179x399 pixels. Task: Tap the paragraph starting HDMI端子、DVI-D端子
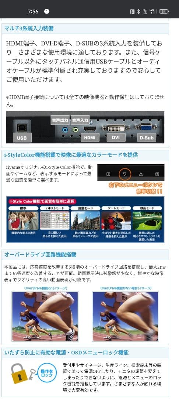(x=84, y=61)
